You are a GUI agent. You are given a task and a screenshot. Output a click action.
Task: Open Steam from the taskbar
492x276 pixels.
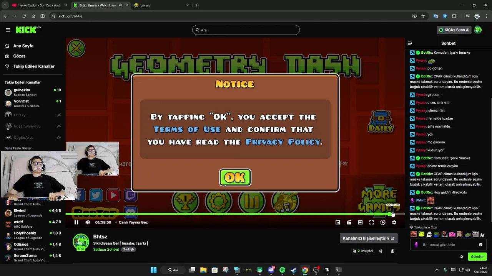[293, 270]
